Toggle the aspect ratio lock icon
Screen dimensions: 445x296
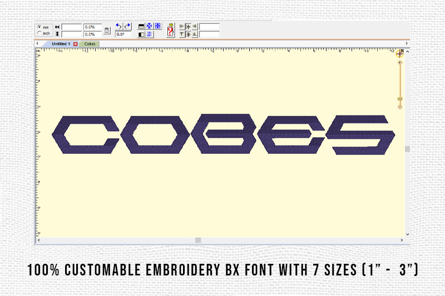(x=107, y=31)
